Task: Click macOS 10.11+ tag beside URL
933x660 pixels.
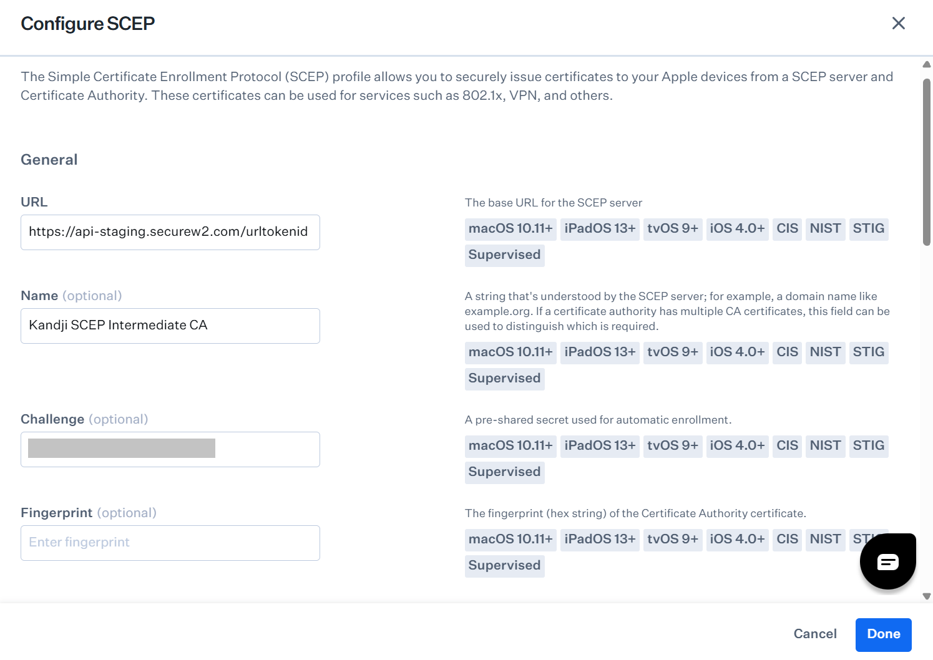Action: 510,229
